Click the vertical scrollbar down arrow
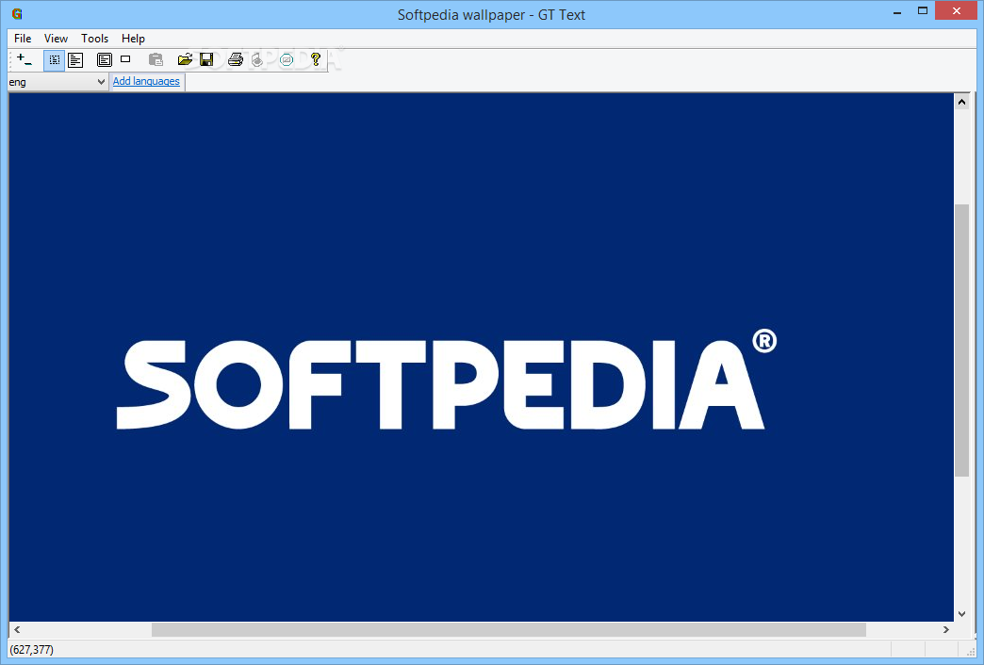Screen dimensions: 984x665 point(961,613)
